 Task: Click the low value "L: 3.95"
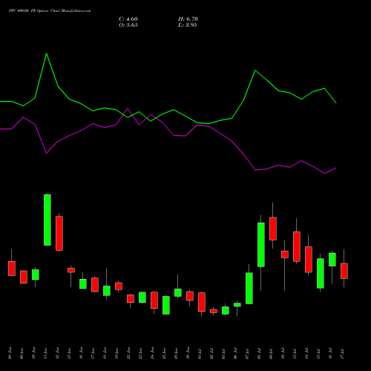pos(188,25)
